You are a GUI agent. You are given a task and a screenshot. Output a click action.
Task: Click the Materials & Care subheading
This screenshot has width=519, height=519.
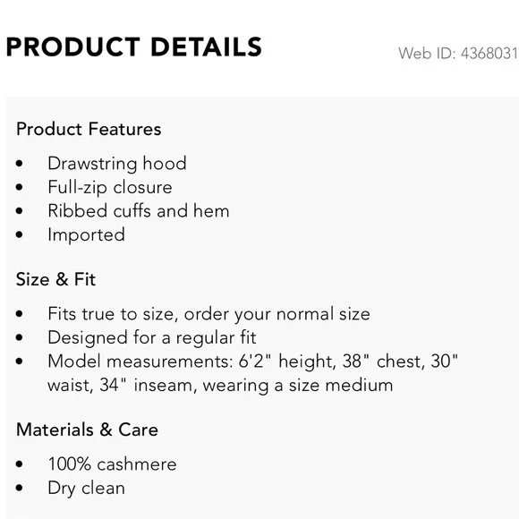[87, 430]
